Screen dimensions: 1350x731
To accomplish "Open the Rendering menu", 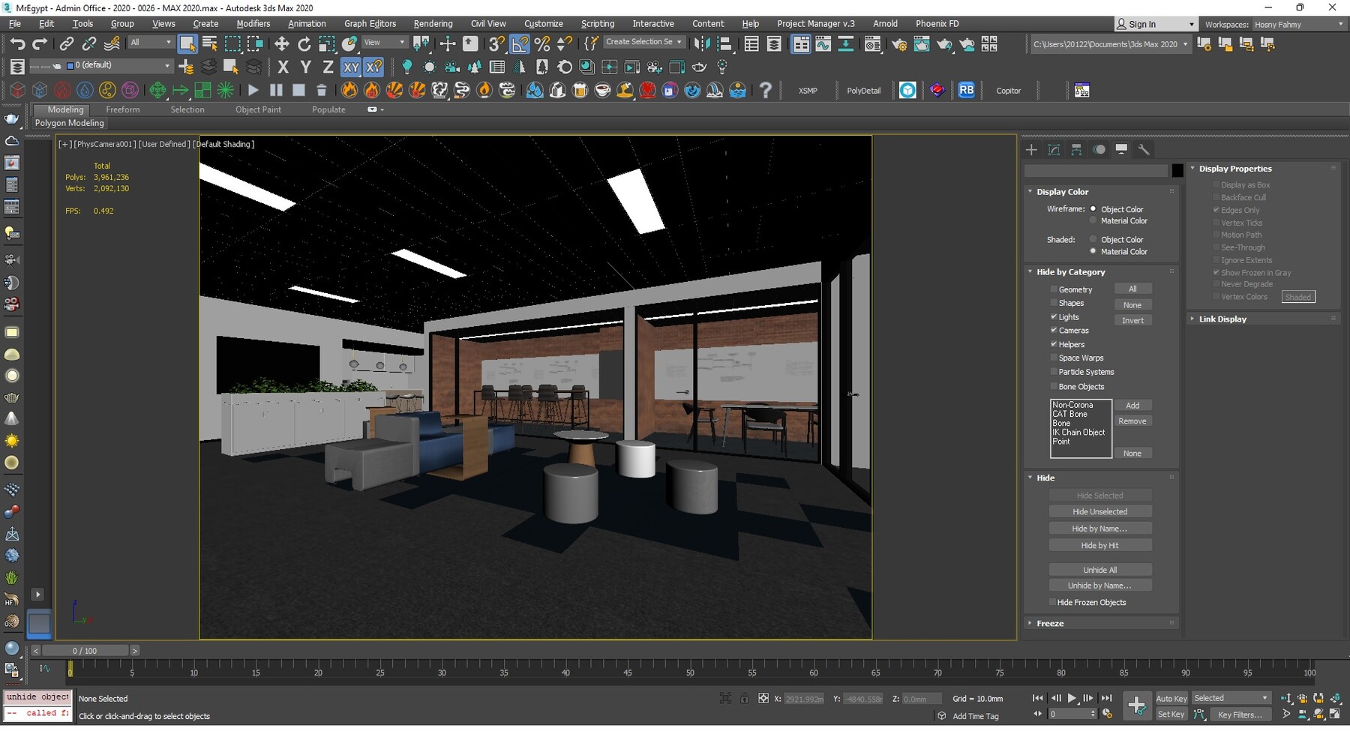I will [433, 23].
